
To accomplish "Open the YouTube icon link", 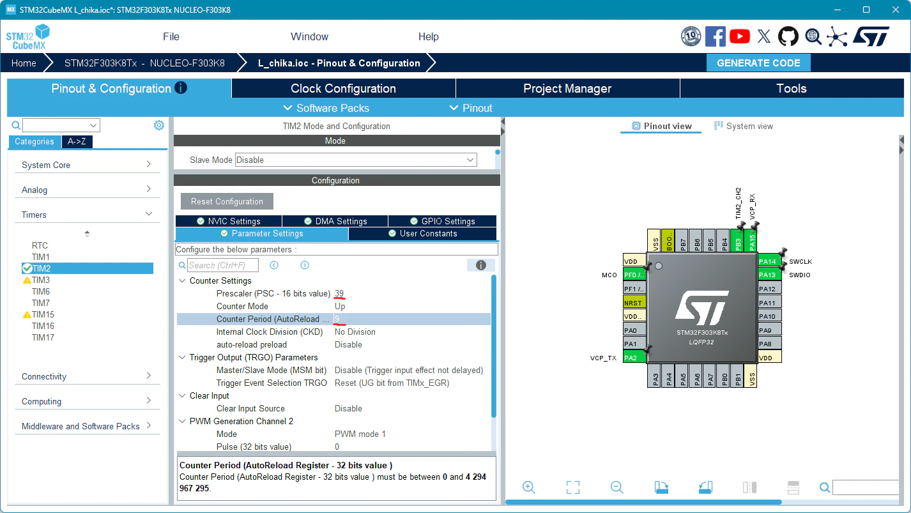I will tap(740, 36).
